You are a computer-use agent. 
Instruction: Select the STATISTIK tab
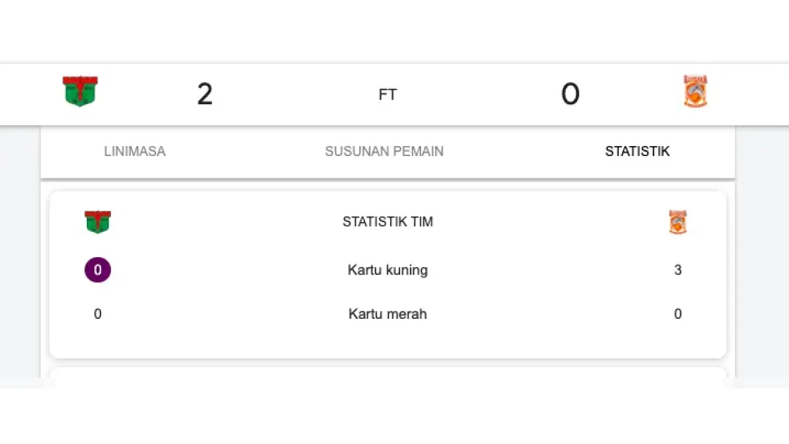pyautogui.click(x=637, y=151)
